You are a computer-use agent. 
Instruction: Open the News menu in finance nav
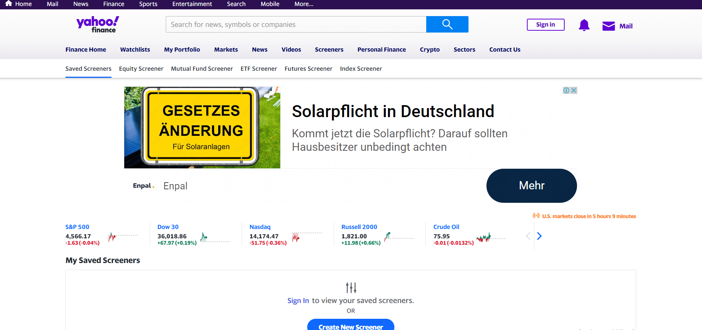point(260,49)
